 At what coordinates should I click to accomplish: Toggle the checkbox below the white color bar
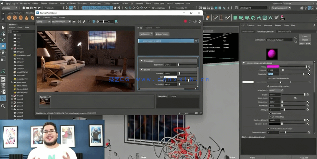(x=268, y=86)
